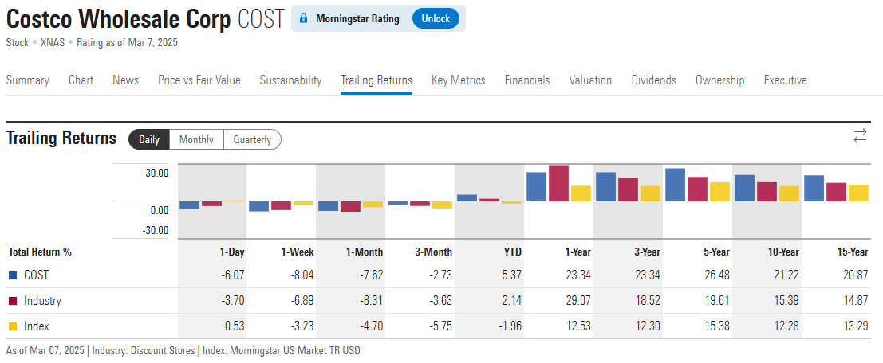Open the Valuation tab

pos(590,80)
